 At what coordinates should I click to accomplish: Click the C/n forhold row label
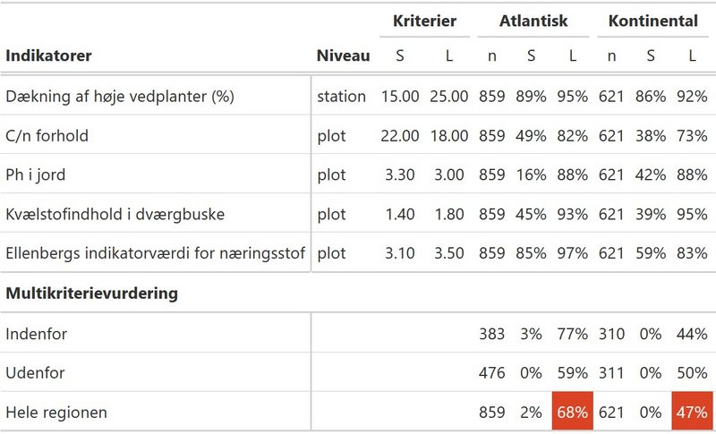(47, 135)
